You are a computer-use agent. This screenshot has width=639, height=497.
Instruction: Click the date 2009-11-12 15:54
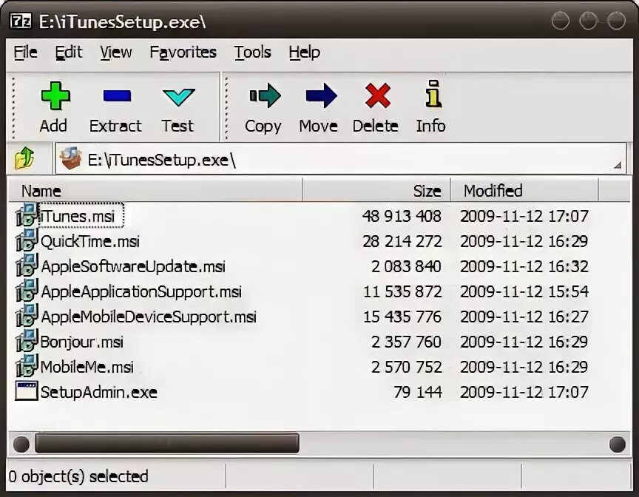524,291
